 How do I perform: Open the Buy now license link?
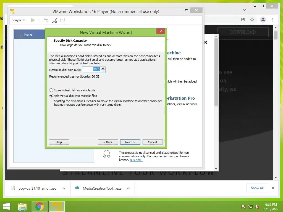136,160
